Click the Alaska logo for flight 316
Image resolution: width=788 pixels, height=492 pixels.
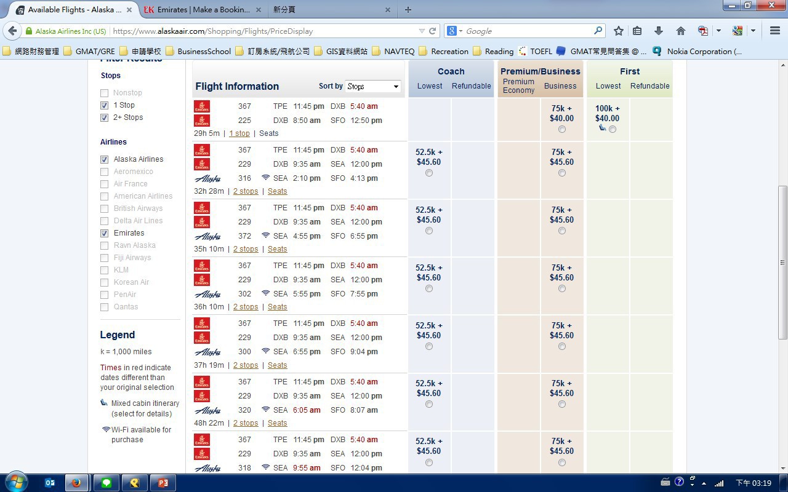(x=207, y=178)
